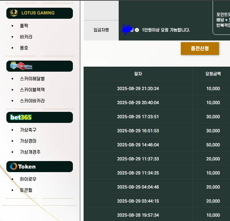The image size is (230, 221).
Task: Open 하이로우 under Token
Action: (x=28, y=179)
